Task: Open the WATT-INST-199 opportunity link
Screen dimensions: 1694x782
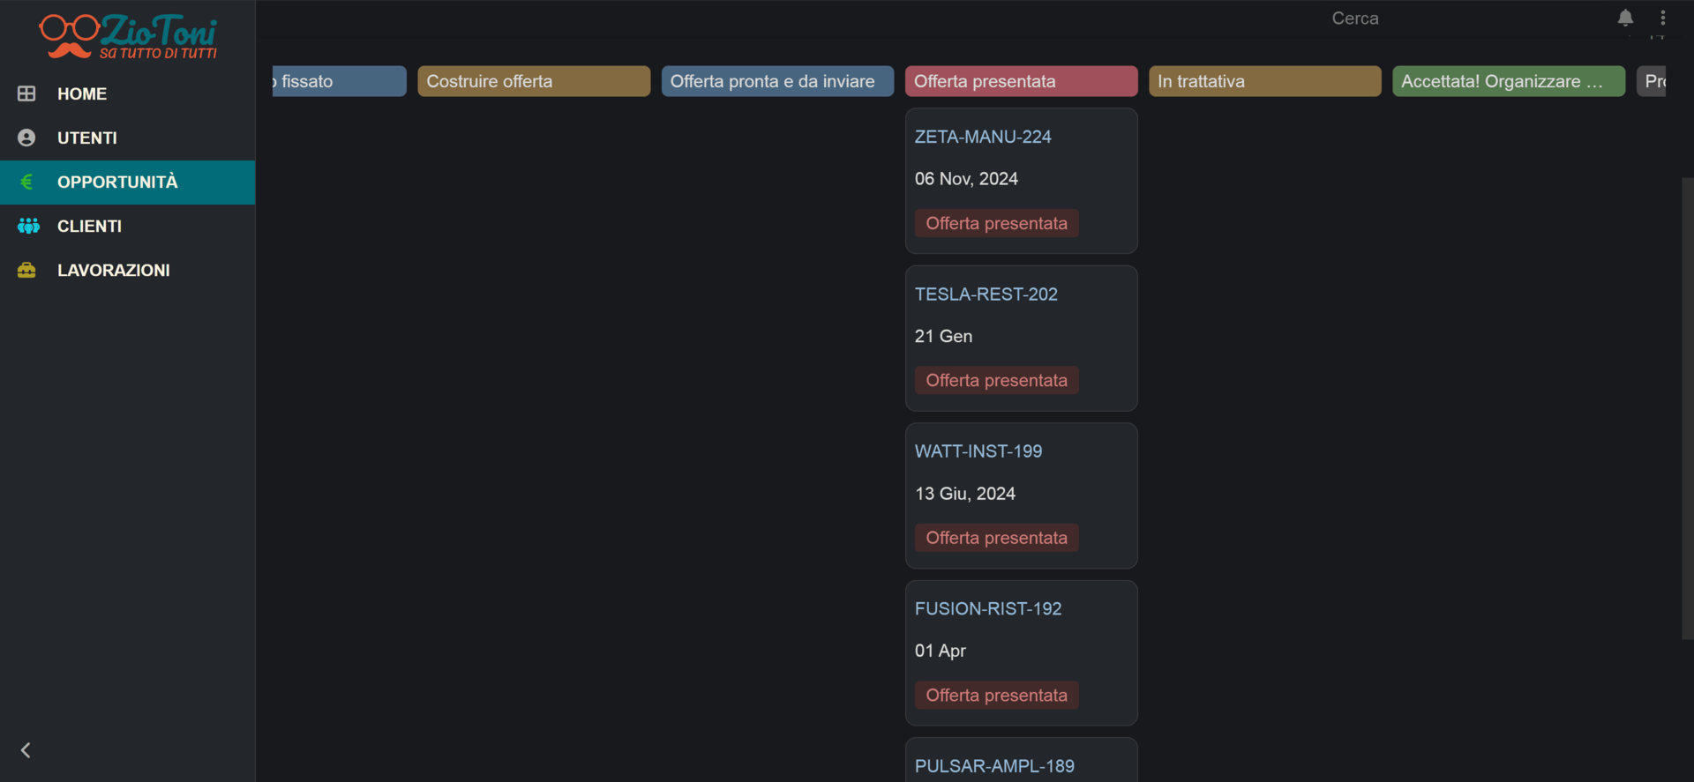Action: 978,451
